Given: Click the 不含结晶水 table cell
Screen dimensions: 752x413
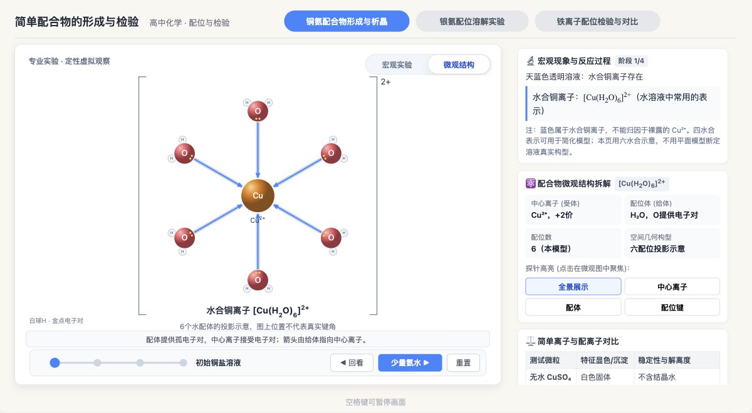Looking at the screenshot, I should coord(676,377).
